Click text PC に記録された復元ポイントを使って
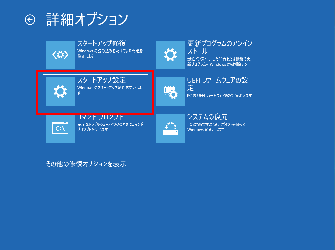Viewport: 335px width, 250px height. pos(216,124)
